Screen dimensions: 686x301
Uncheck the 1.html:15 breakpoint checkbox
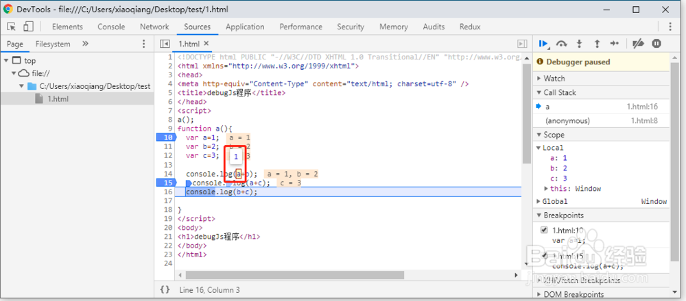[x=544, y=256]
